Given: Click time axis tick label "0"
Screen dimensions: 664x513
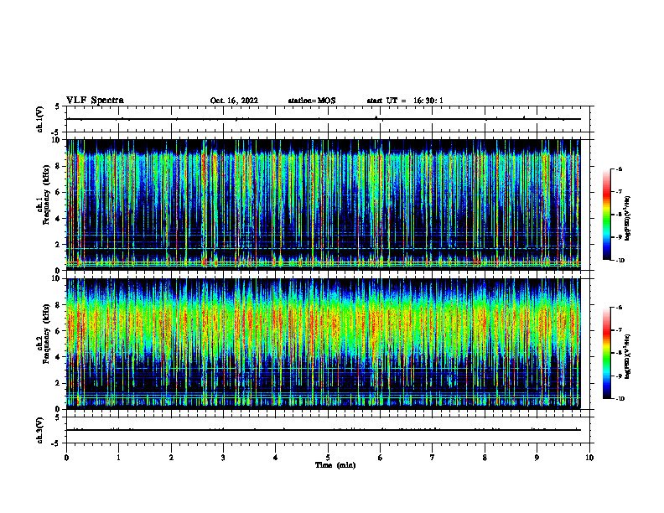Looking at the screenshot, I should click(x=66, y=458).
